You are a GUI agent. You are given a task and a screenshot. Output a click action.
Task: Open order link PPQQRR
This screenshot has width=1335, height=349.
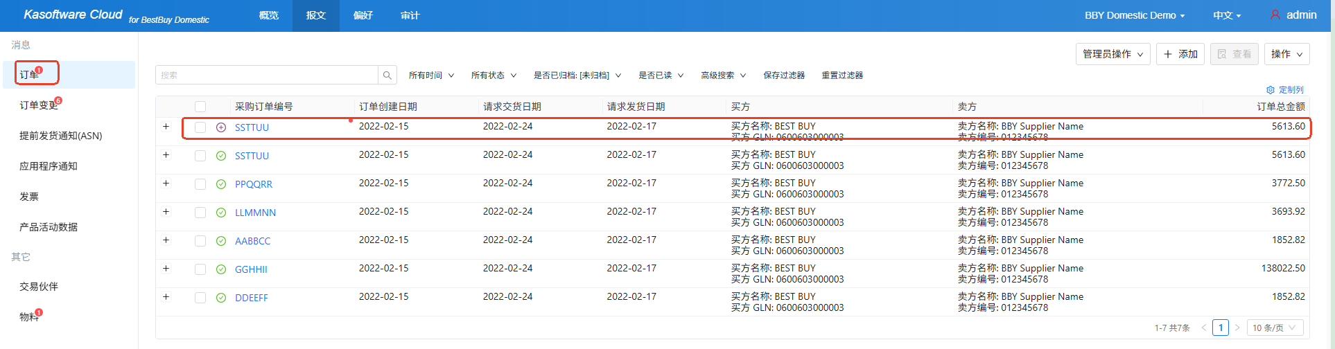pyautogui.click(x=254, y=184)
